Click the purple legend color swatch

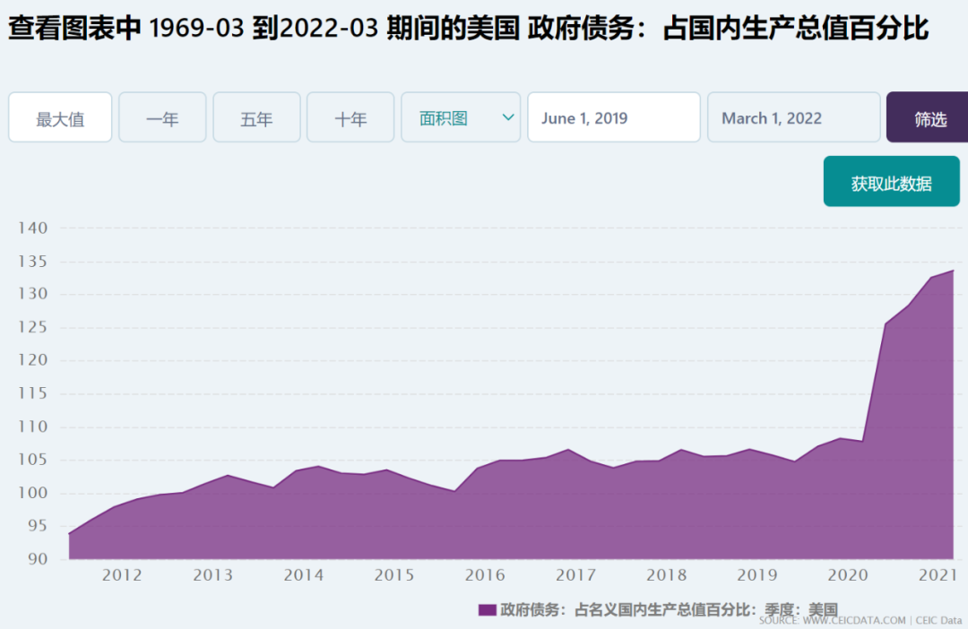[x=487, y=610]
